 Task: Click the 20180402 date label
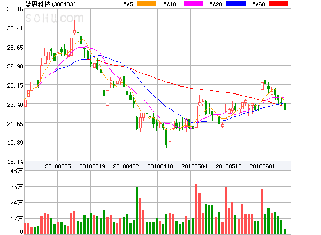coord(126,166)
